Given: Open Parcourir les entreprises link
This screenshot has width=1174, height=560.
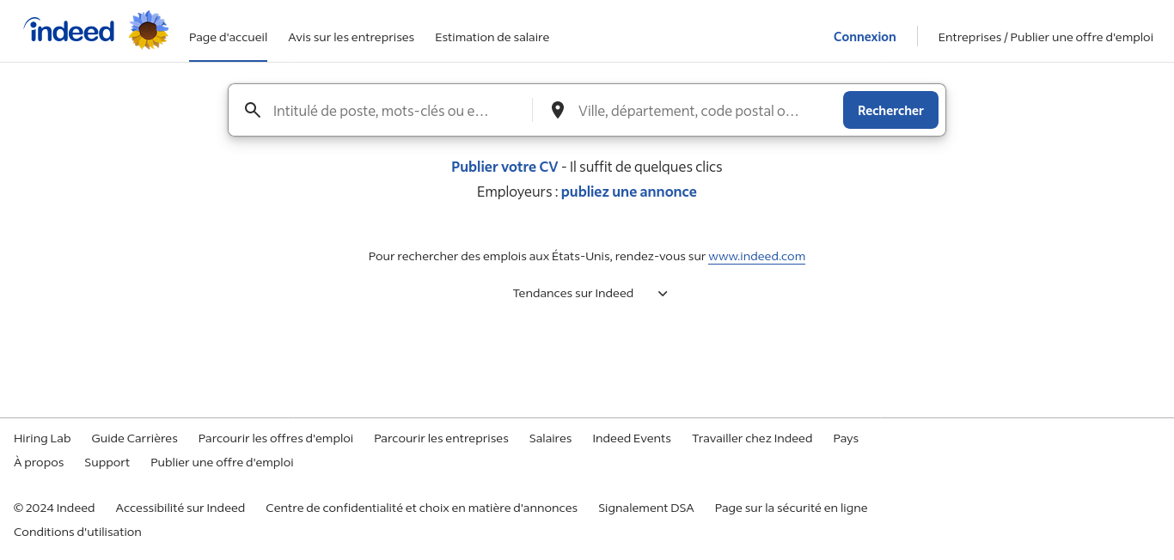Looking at the screenshot, I should click(441, 438).
